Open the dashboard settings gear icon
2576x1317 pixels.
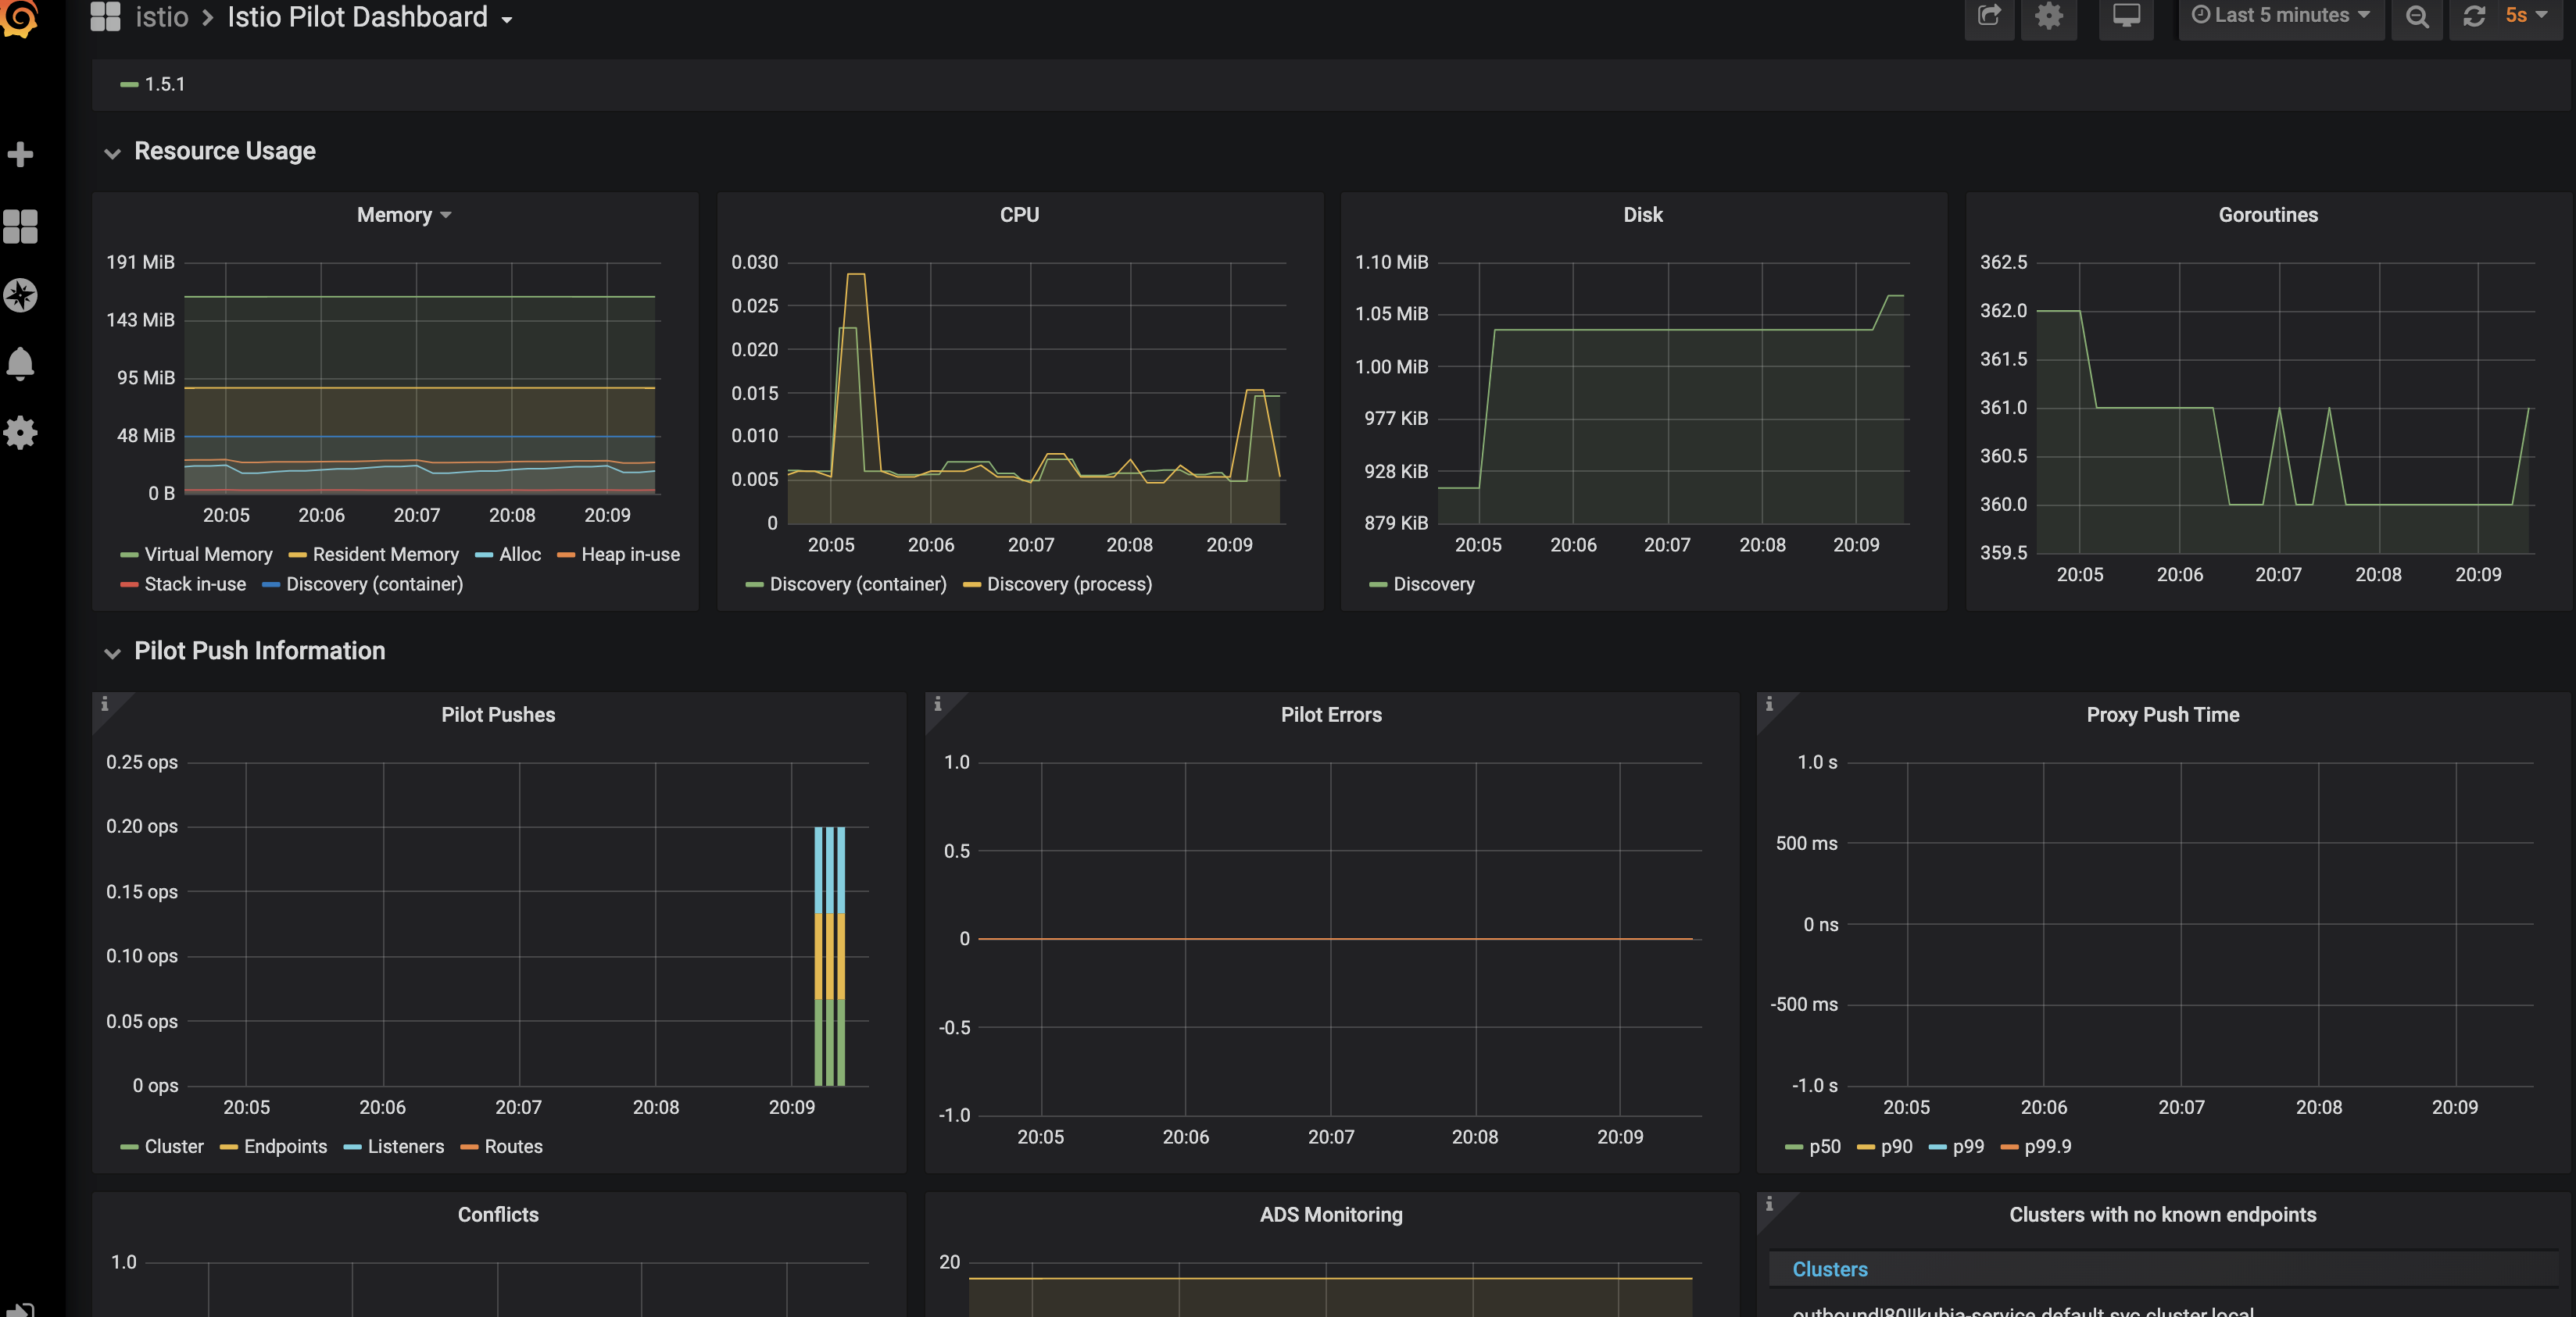click(x=2049, y=16)
